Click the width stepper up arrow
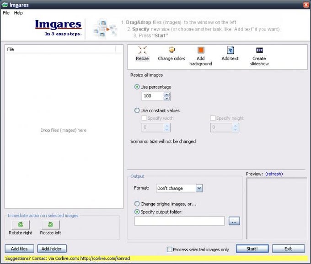The image size is (311, 264). tap(167, 126)
